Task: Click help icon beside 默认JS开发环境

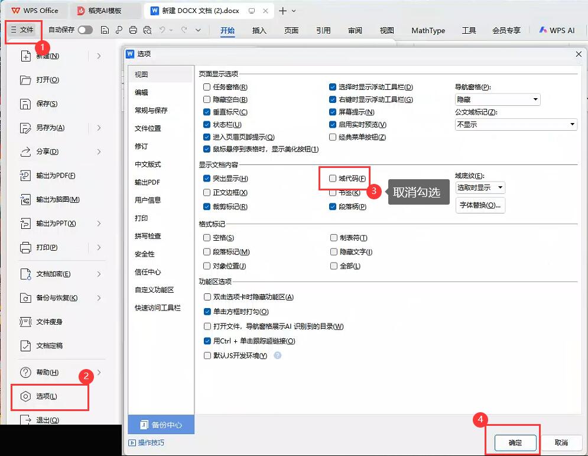Action: pos(277,355)
